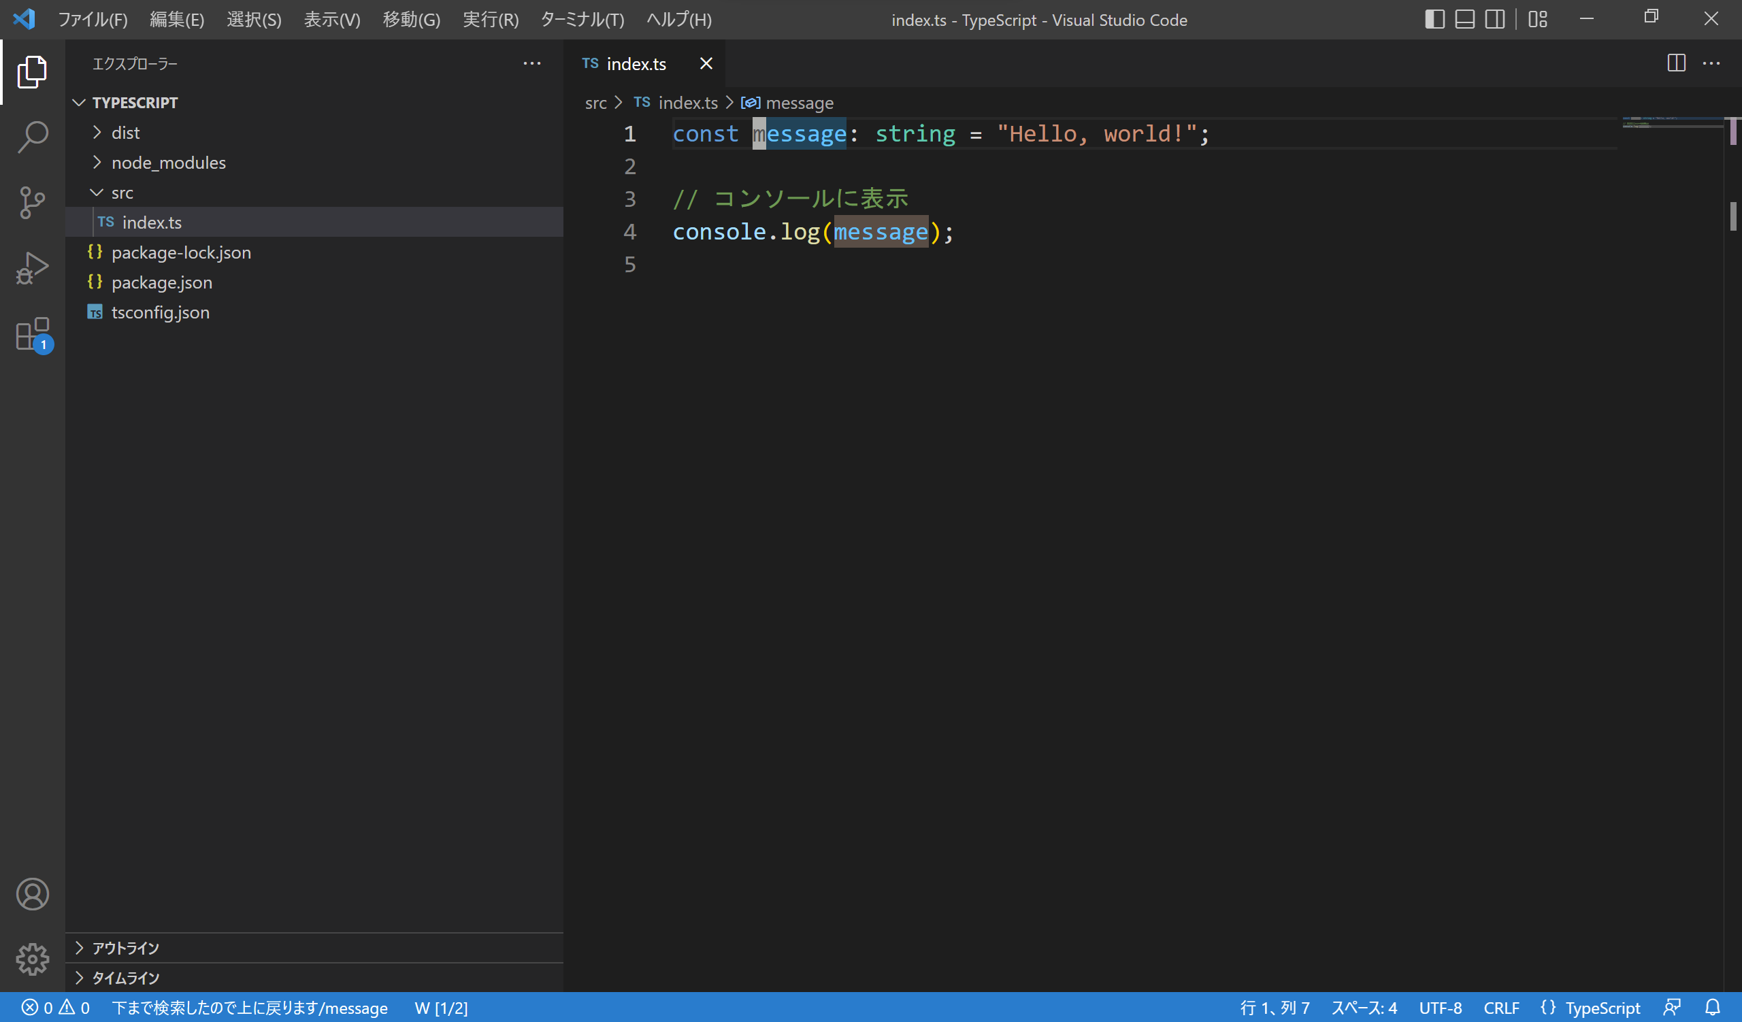Open notifications via the bell icon
Screen dimensions: 1742x1022
click(x=1715, y=1008)
